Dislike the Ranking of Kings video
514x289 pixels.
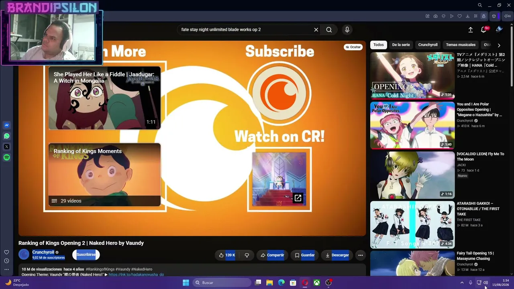[x=247, y=255]
